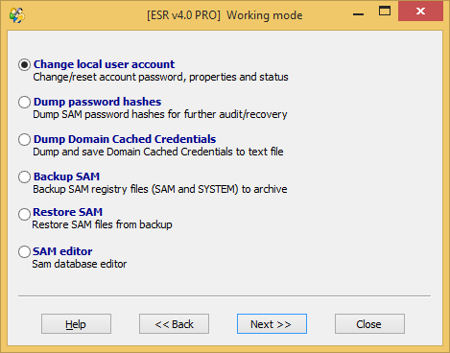
Task: Go back with the << Back button
Action: point(174,324)
